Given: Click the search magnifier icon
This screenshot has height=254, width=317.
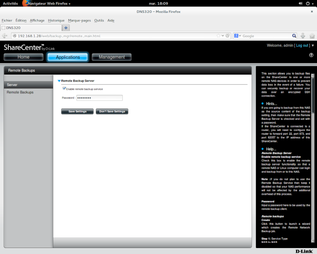Looking at the screenshot, I should [294, 36].
